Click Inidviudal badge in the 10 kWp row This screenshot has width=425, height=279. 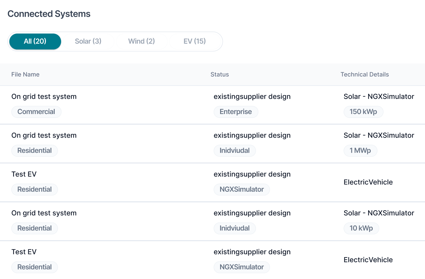pyautogui.click(x=234, y=228)
